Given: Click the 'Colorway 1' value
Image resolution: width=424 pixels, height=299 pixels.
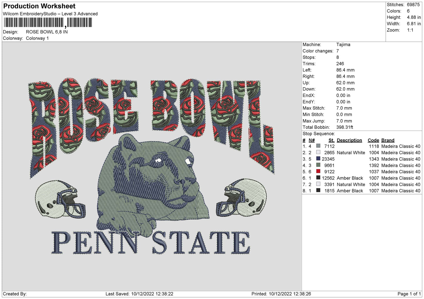Looking at the screenshot, I should click(x=37, y=38).
